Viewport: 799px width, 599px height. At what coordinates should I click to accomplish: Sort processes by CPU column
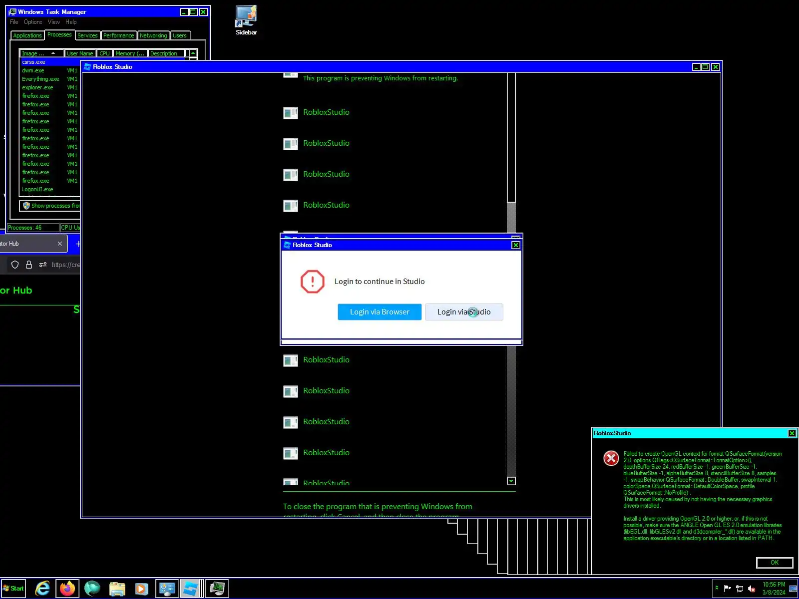coord(104,53)
